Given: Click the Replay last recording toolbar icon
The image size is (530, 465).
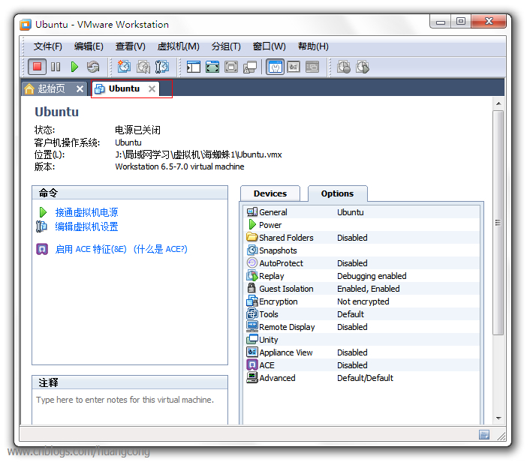Looking at the screenshot, I should (x=363, y=67).
